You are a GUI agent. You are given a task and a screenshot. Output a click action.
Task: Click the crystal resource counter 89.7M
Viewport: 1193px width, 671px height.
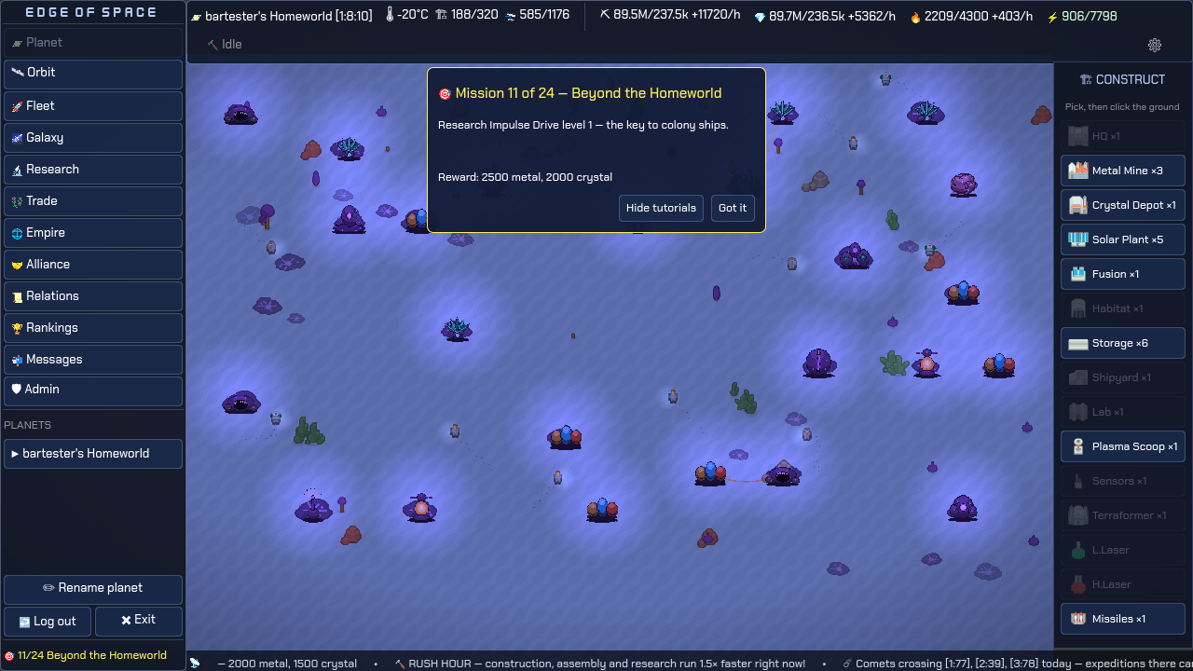click(x=826, y=16)
